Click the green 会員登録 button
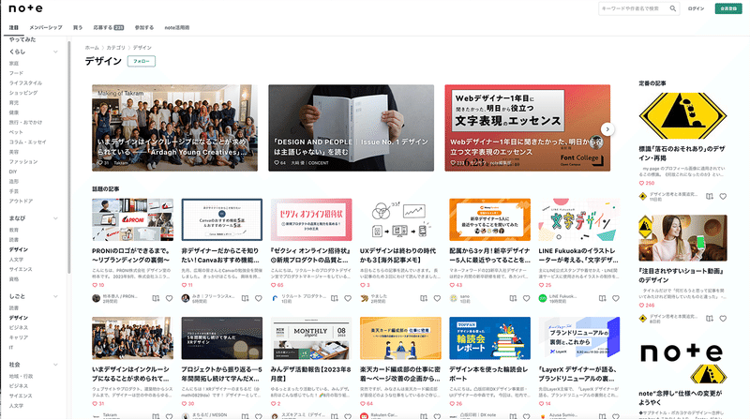Screen dimensions: 750x419 (728, 8)
